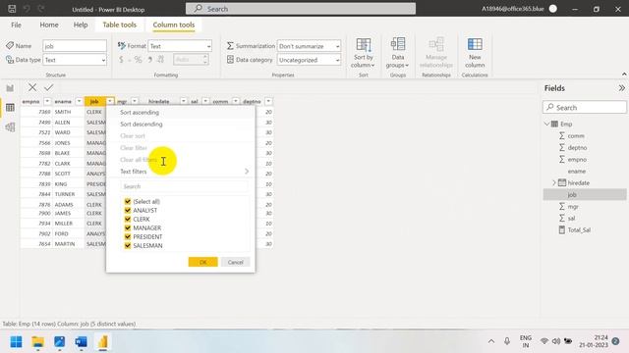Image resolution: width=629 pixels, height=353 pixels.
Task: Open File Explorer from taskbar
Action: [x=37, y=342]
